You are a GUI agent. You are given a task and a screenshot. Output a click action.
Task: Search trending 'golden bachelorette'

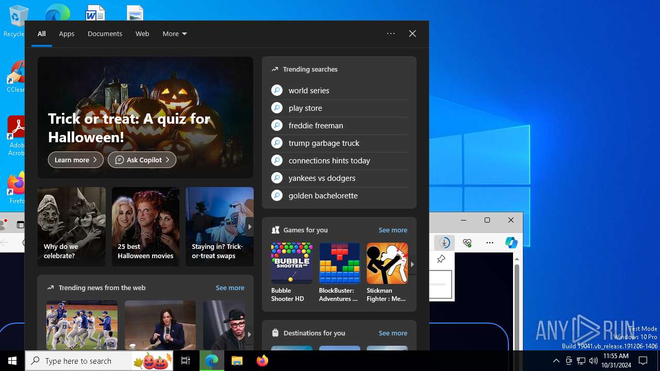339,196
